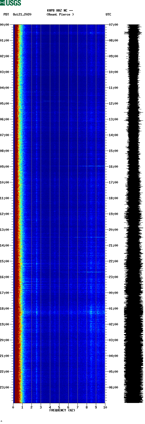This screenshot has width=145, height=424.
Task: Click the PDT timezone label
Action: click(6, 14)
